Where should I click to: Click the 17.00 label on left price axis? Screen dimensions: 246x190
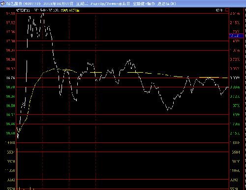coord(10,41)
